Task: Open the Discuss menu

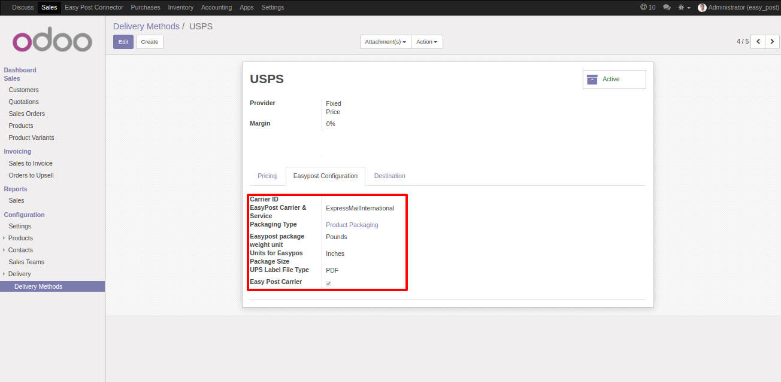Action: pyautogui.click(x=23, y=8)
